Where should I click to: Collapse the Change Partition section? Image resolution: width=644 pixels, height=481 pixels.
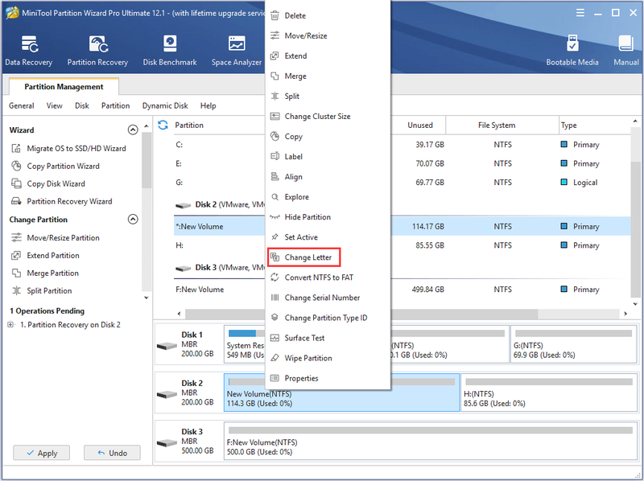tap(133, 219)
